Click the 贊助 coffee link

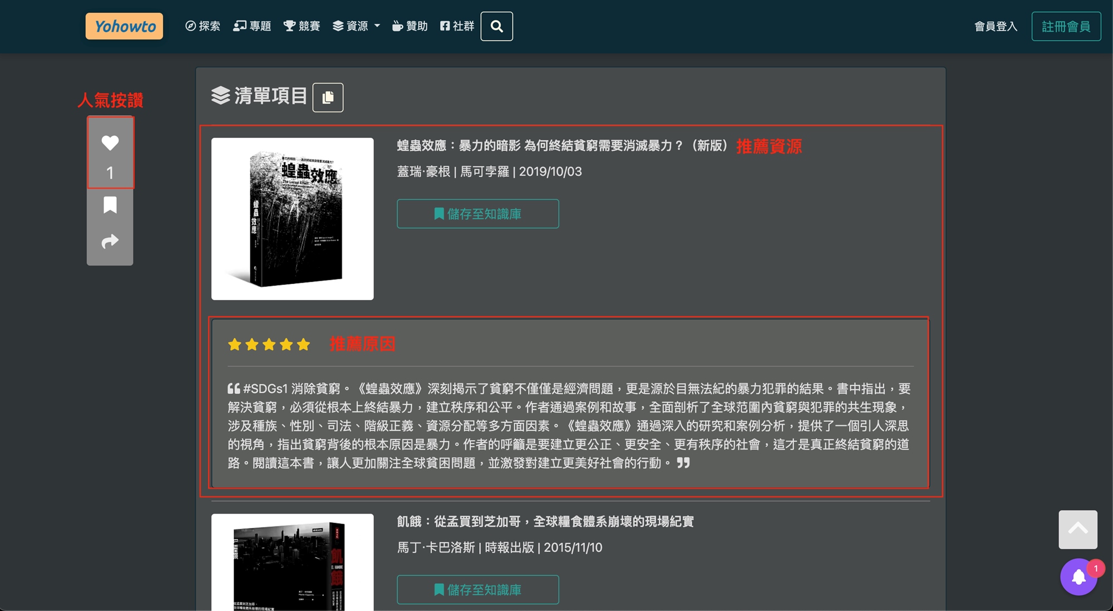(x=410, y=26)
